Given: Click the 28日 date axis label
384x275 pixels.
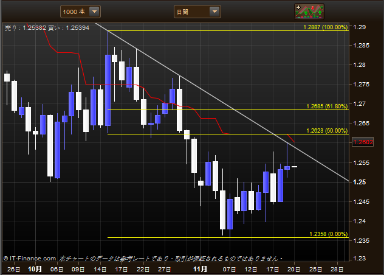Looking at the screenshot, I should click(x=337, y=270).
